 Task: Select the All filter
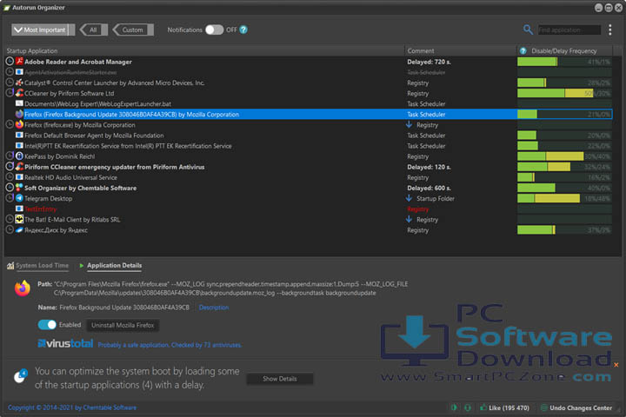[93, 30]
